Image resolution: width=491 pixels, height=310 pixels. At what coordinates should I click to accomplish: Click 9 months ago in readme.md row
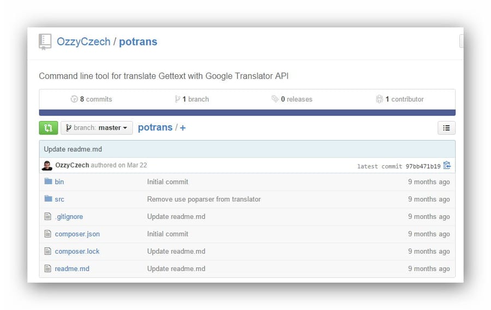click(429, 269)
